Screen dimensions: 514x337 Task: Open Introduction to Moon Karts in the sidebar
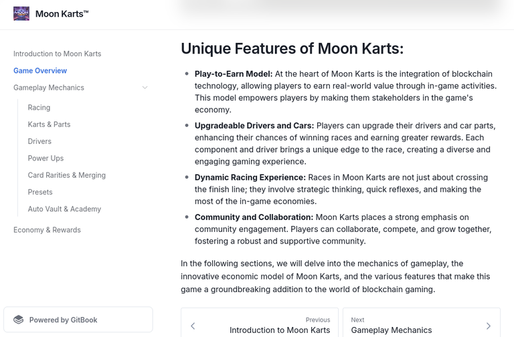pyautogui.click(x=58, y=53)
